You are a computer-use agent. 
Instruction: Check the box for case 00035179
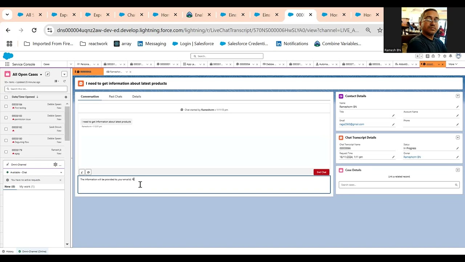tap(6, 152)
